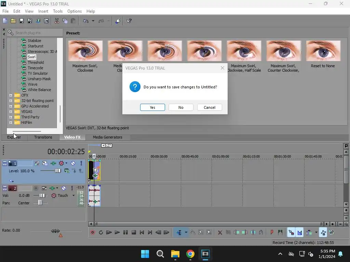Toggle Enable Snapping button
The height and width of the screenshot is (262, 350).
(291, 232)
